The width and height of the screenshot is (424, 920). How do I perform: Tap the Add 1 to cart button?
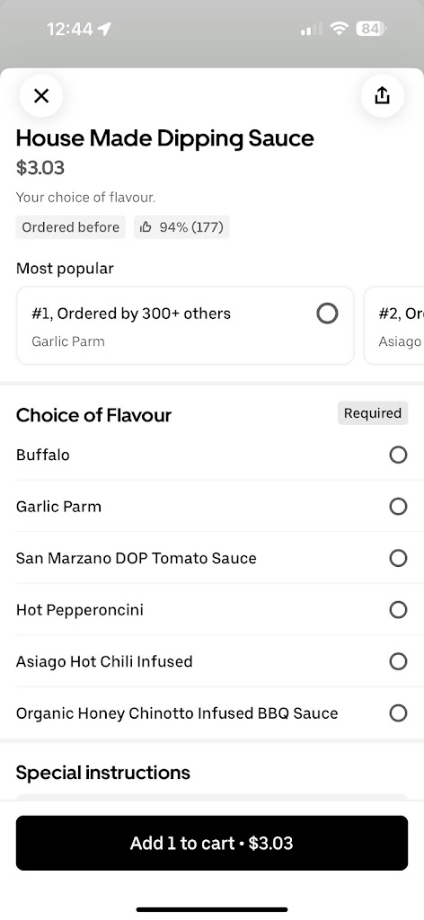212,843
